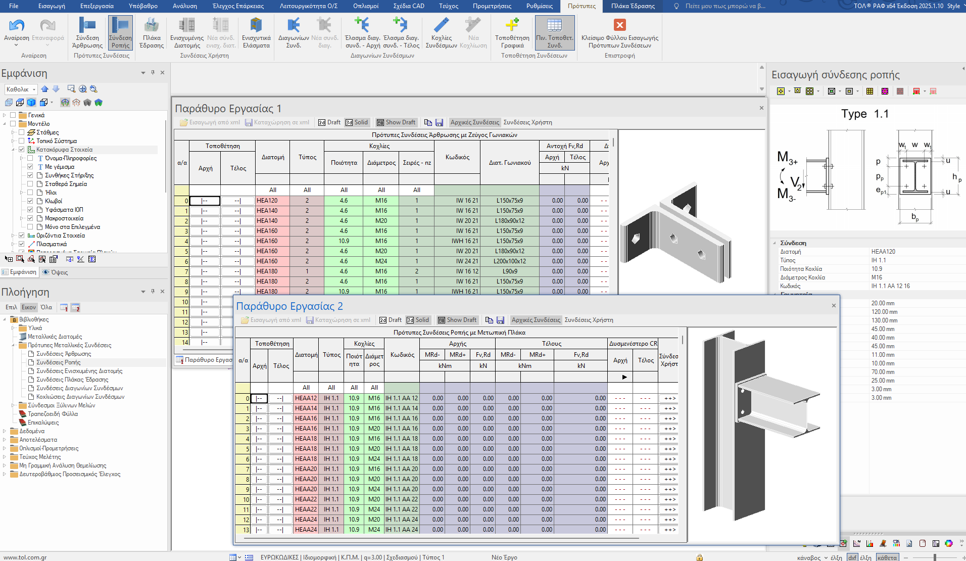This screenshot has height=561, width=966.
Task: Collapse the Πρότυπες Μεταλλικές Συνδέσεις node
Action: pos(13,345)
